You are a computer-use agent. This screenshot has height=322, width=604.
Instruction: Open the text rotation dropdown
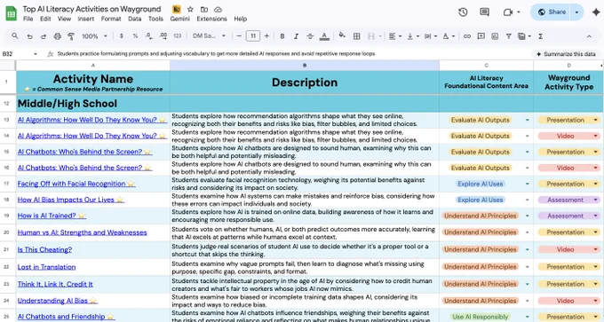pos(449,36)
